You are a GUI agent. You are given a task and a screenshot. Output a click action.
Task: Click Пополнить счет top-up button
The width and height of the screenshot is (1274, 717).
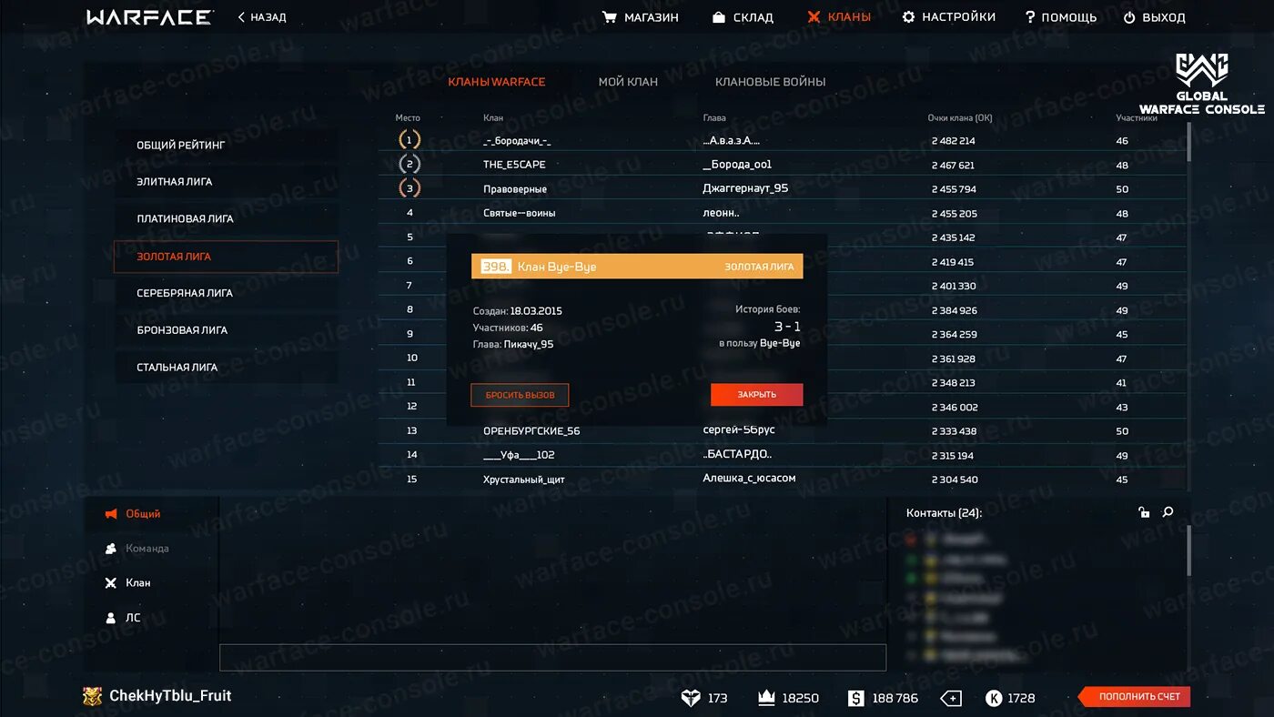(1135, 697)
